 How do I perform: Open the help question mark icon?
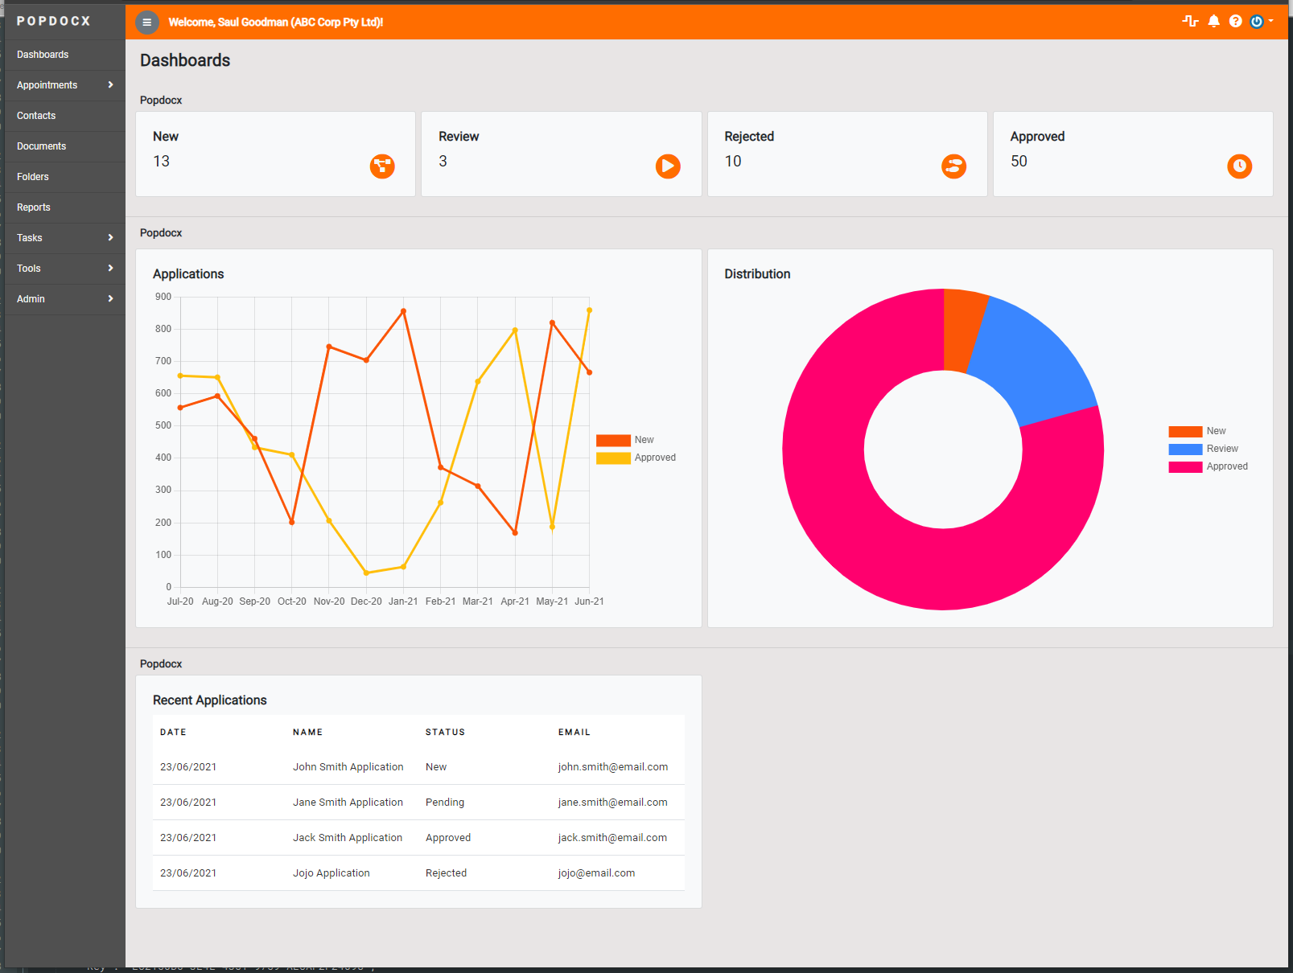(1235, 21)
